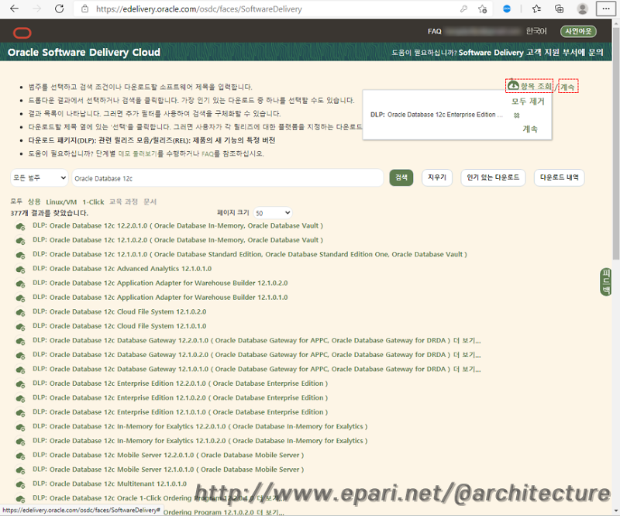Viewport: 620px width, 516px height.
Task: Select the 1-Click filter tab
Action: [93, 202]
